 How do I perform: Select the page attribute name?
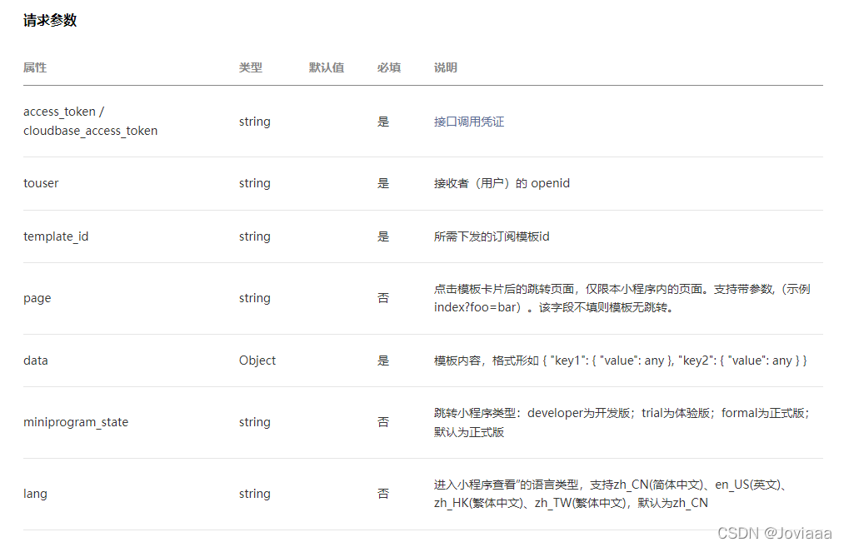point(37,299)
